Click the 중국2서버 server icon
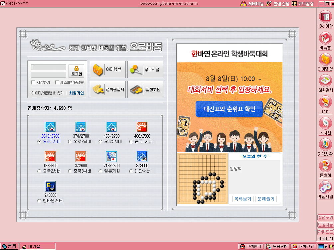The height and width of the screenshot is (250, 334). pyautogui.click(x=50, y=157)
